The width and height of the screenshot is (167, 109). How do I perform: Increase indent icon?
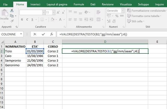(x=91, y=19)
